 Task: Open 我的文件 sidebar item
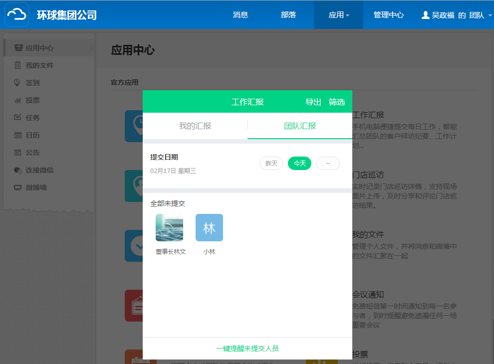click(x=39, y=65)
